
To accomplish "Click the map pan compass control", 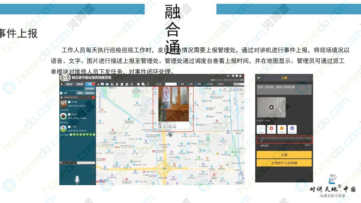I will [100, 90].
